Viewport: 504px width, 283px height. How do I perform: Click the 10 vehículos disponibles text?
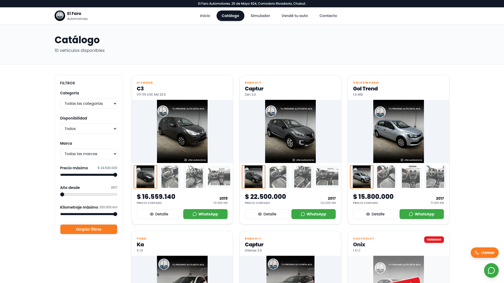80,50
